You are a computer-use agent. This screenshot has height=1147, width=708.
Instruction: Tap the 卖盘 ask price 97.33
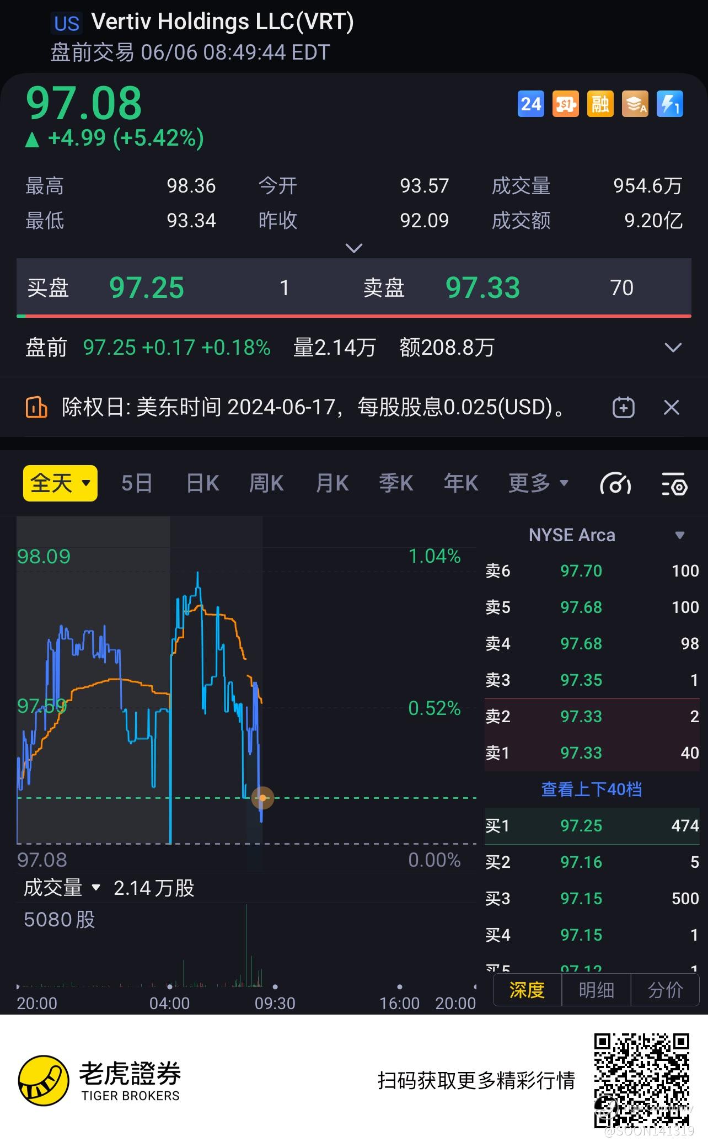(482, 288)
